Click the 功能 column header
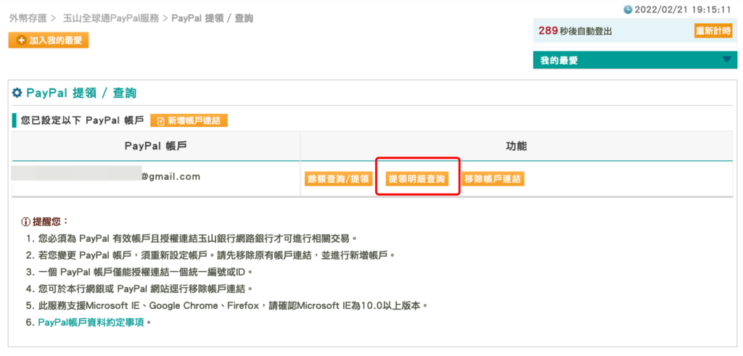The height and width of the screenshot is (356, 743). 517,146
